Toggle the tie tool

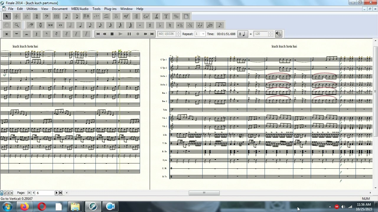pyautogui.click(x=200, y=25)
